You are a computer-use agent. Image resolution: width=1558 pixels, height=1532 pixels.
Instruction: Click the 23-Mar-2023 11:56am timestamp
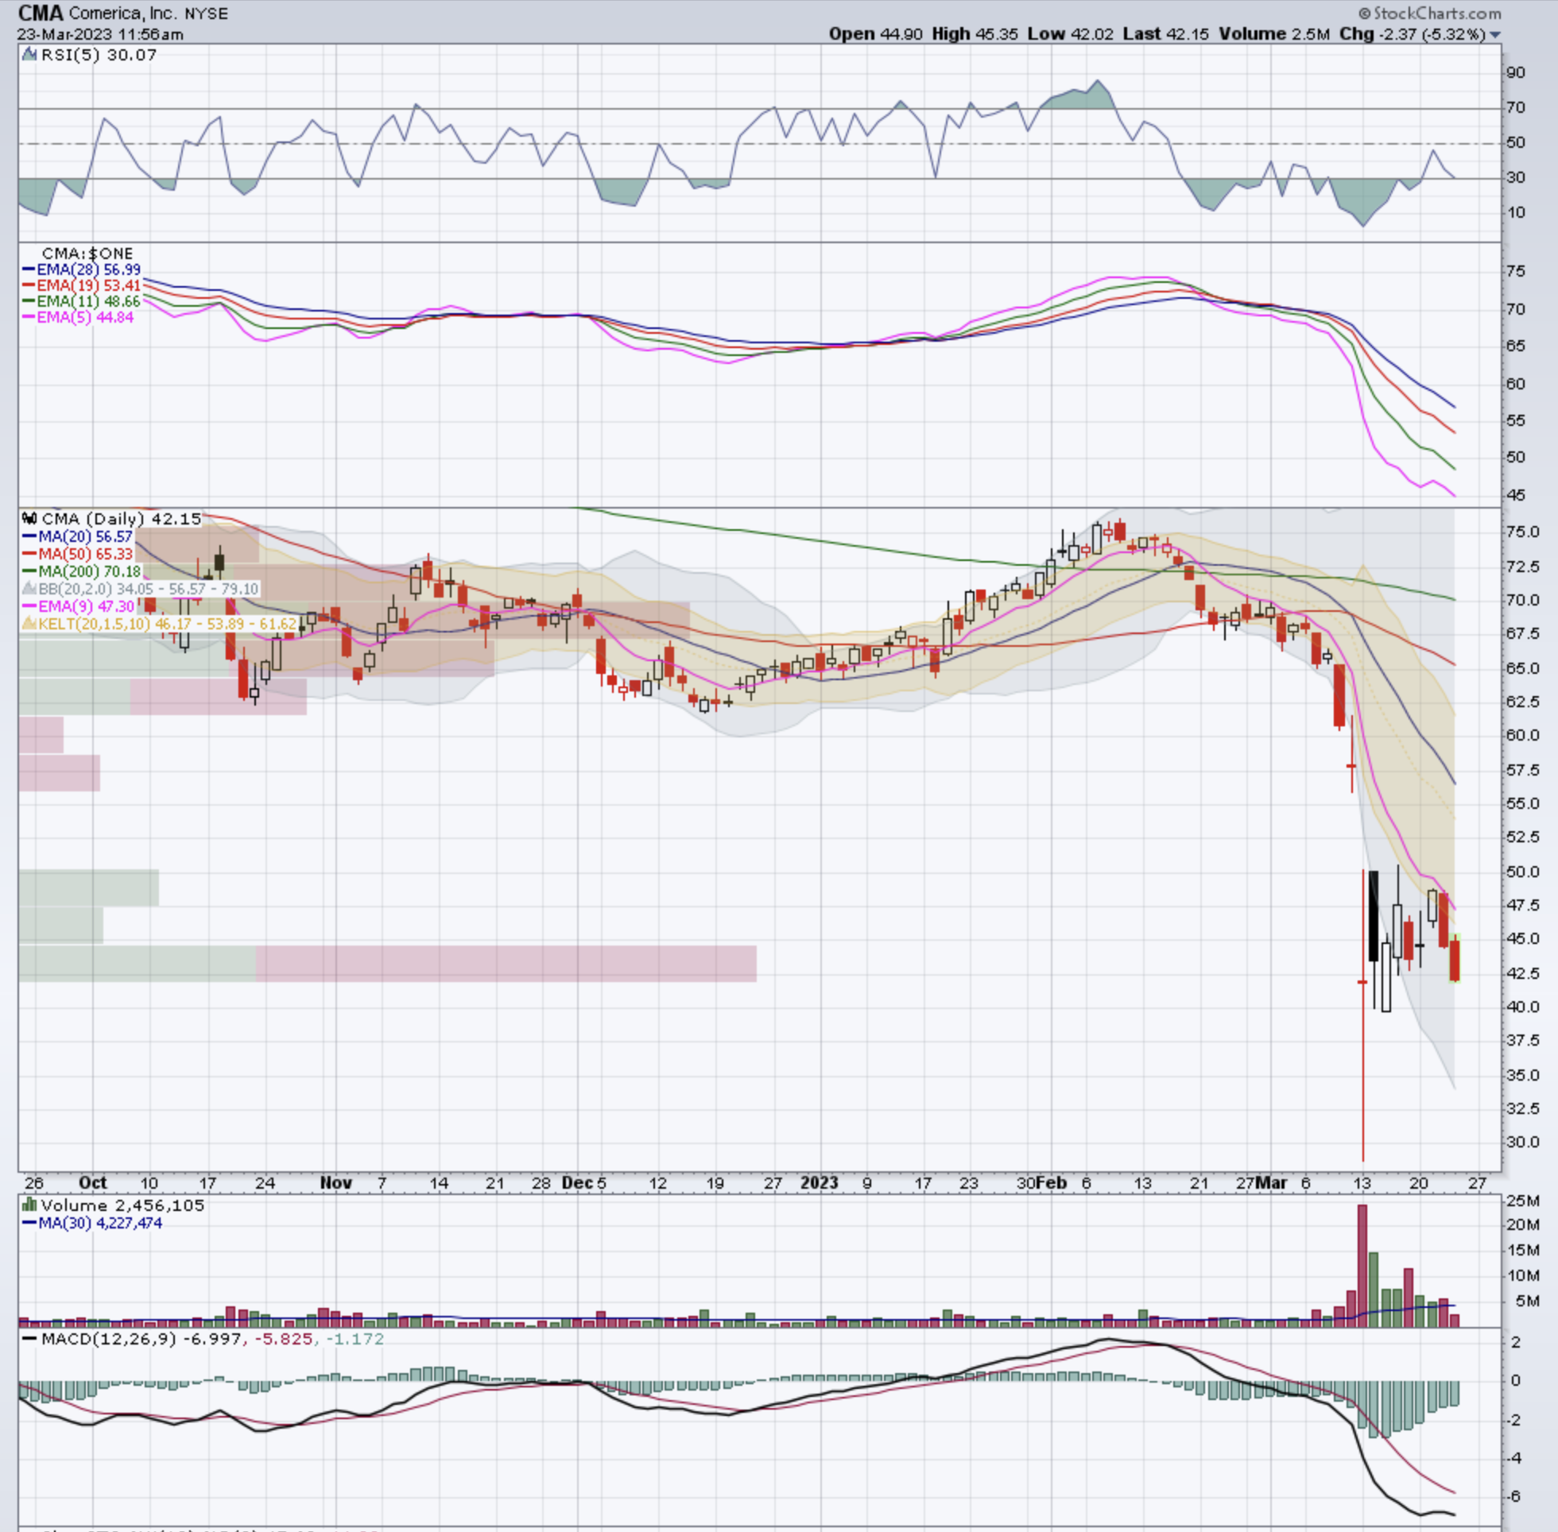[100, 35]
